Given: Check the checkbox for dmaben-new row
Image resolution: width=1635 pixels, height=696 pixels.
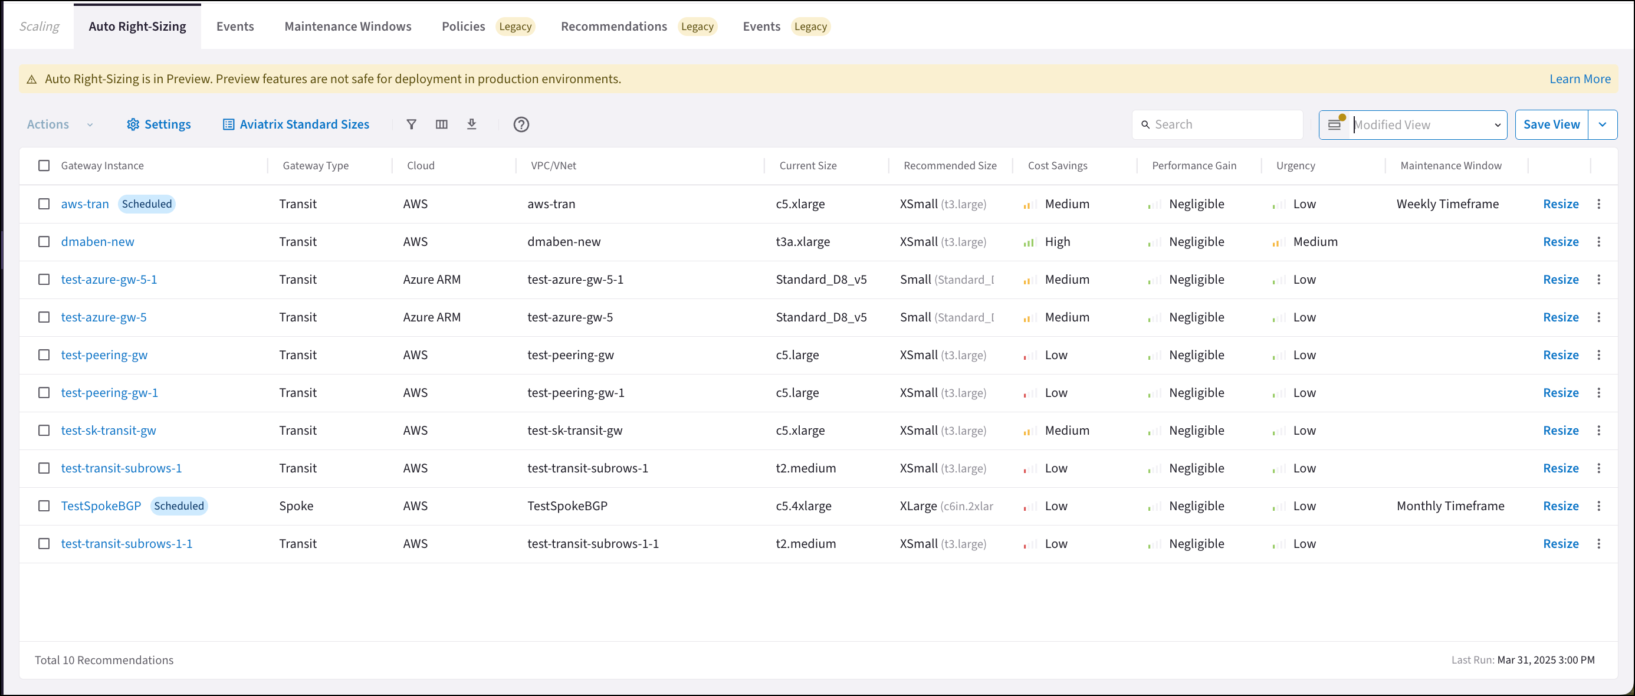Looking at the screenshot, I should click(44, 241).
